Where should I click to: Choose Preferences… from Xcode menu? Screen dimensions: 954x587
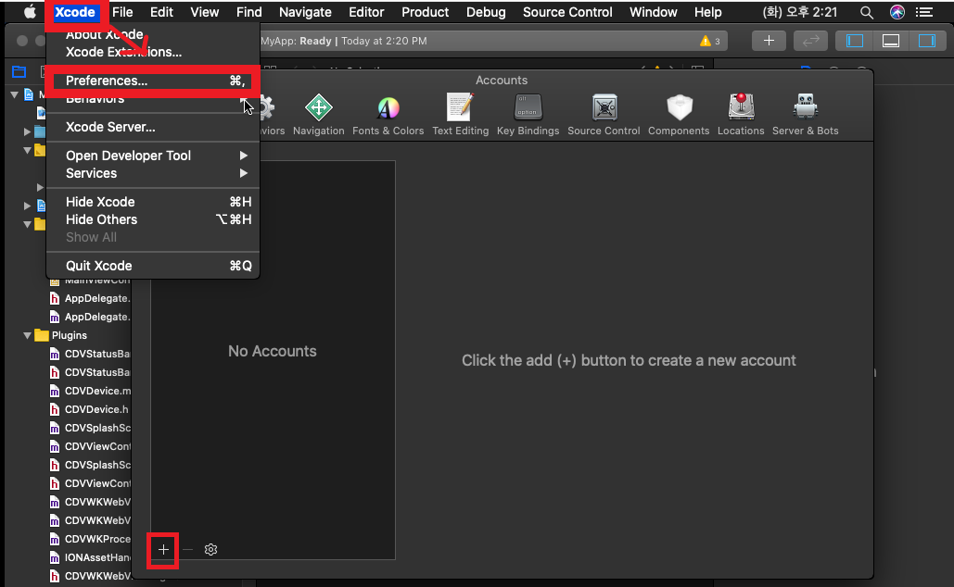[153, 81]
